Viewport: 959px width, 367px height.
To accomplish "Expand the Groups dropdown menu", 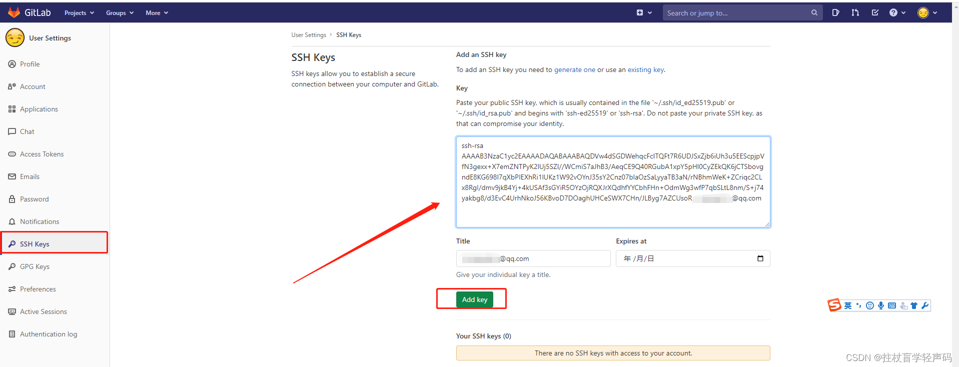I will click(120, 13).
